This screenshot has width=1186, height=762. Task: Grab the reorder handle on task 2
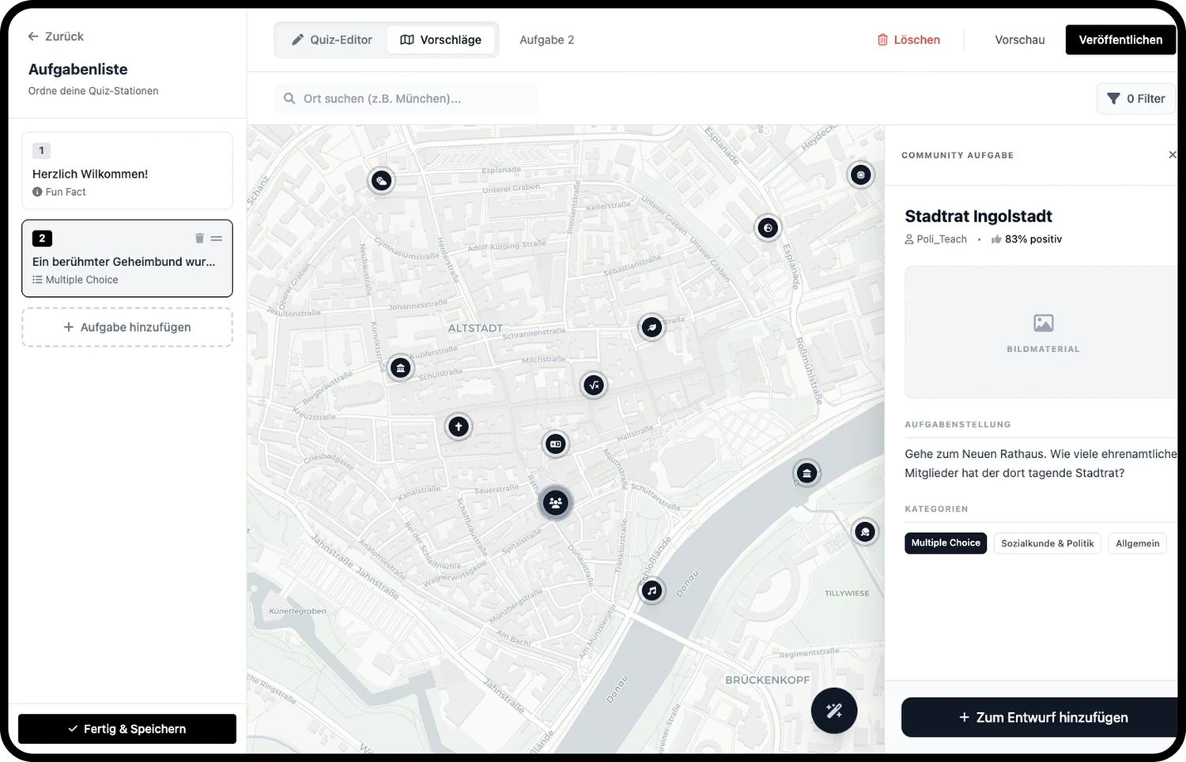click(x=217, y=238)
